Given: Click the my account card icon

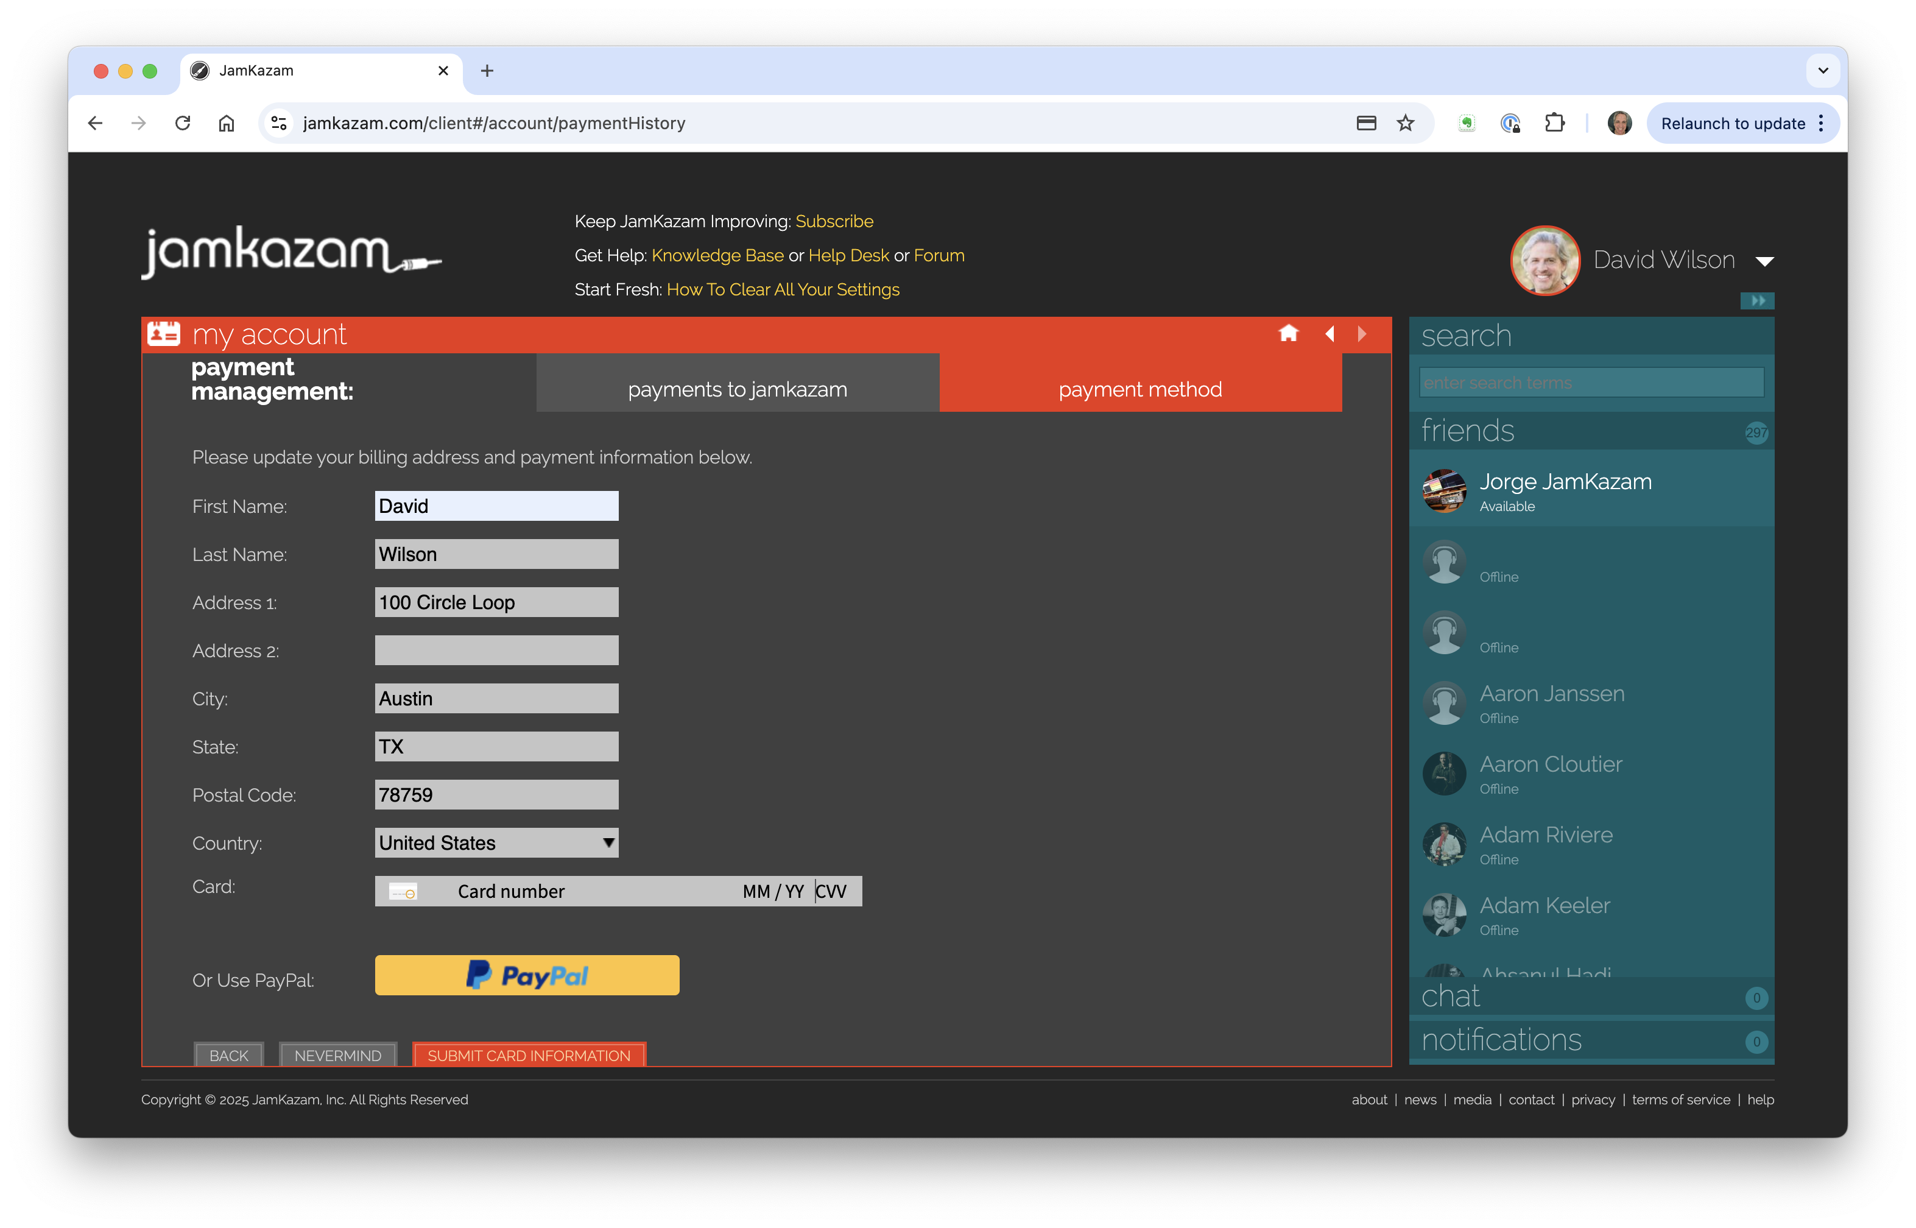Looking at the screenshot, I should click(163, 333).
